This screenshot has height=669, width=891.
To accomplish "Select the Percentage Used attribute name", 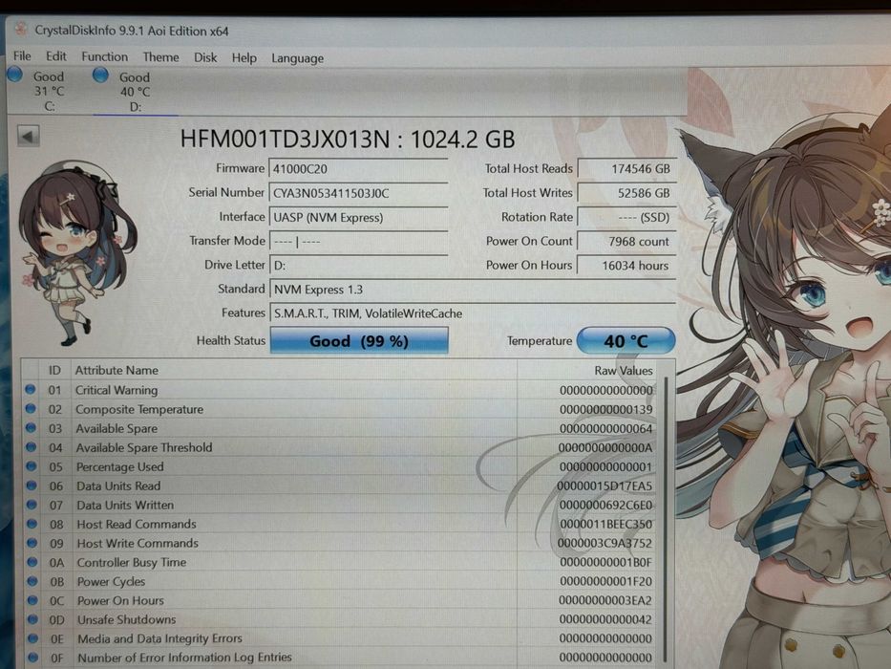I will (x=120, y=467).
